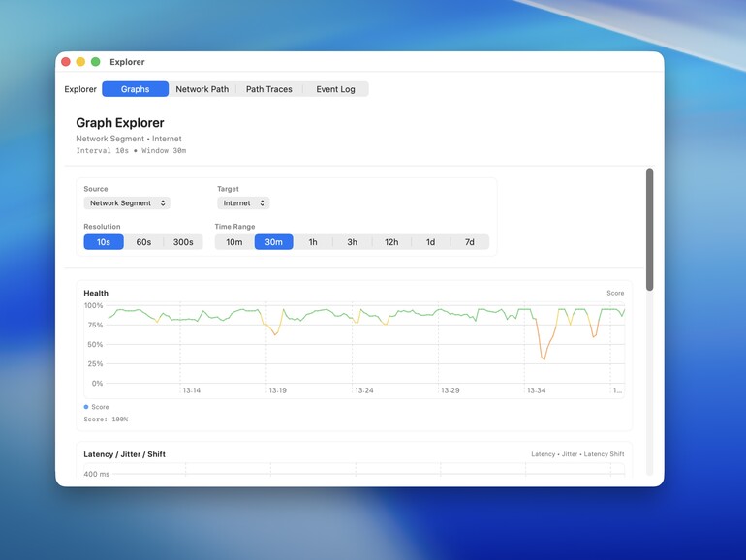This screenshot has height=560, width=746.
Task: Click the 50% axis label in Health chart
Action: pyautogui.click(x=95, y=345)
